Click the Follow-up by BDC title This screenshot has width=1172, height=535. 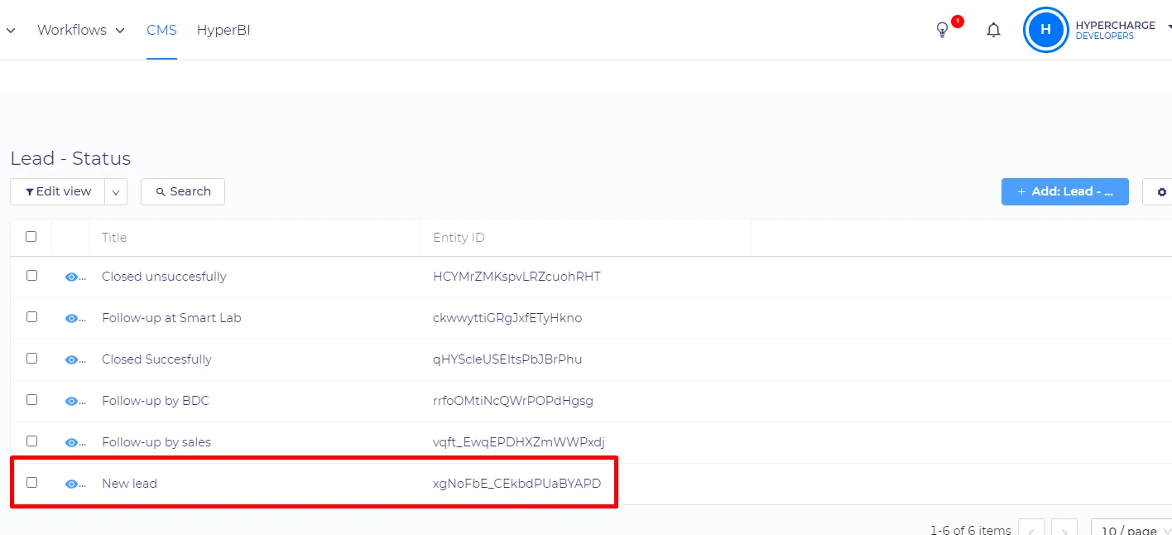coord(156,401)
